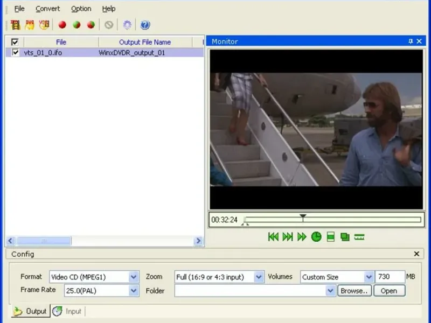Click the file list horizontal scrollbar thumb

pos(44,241)
